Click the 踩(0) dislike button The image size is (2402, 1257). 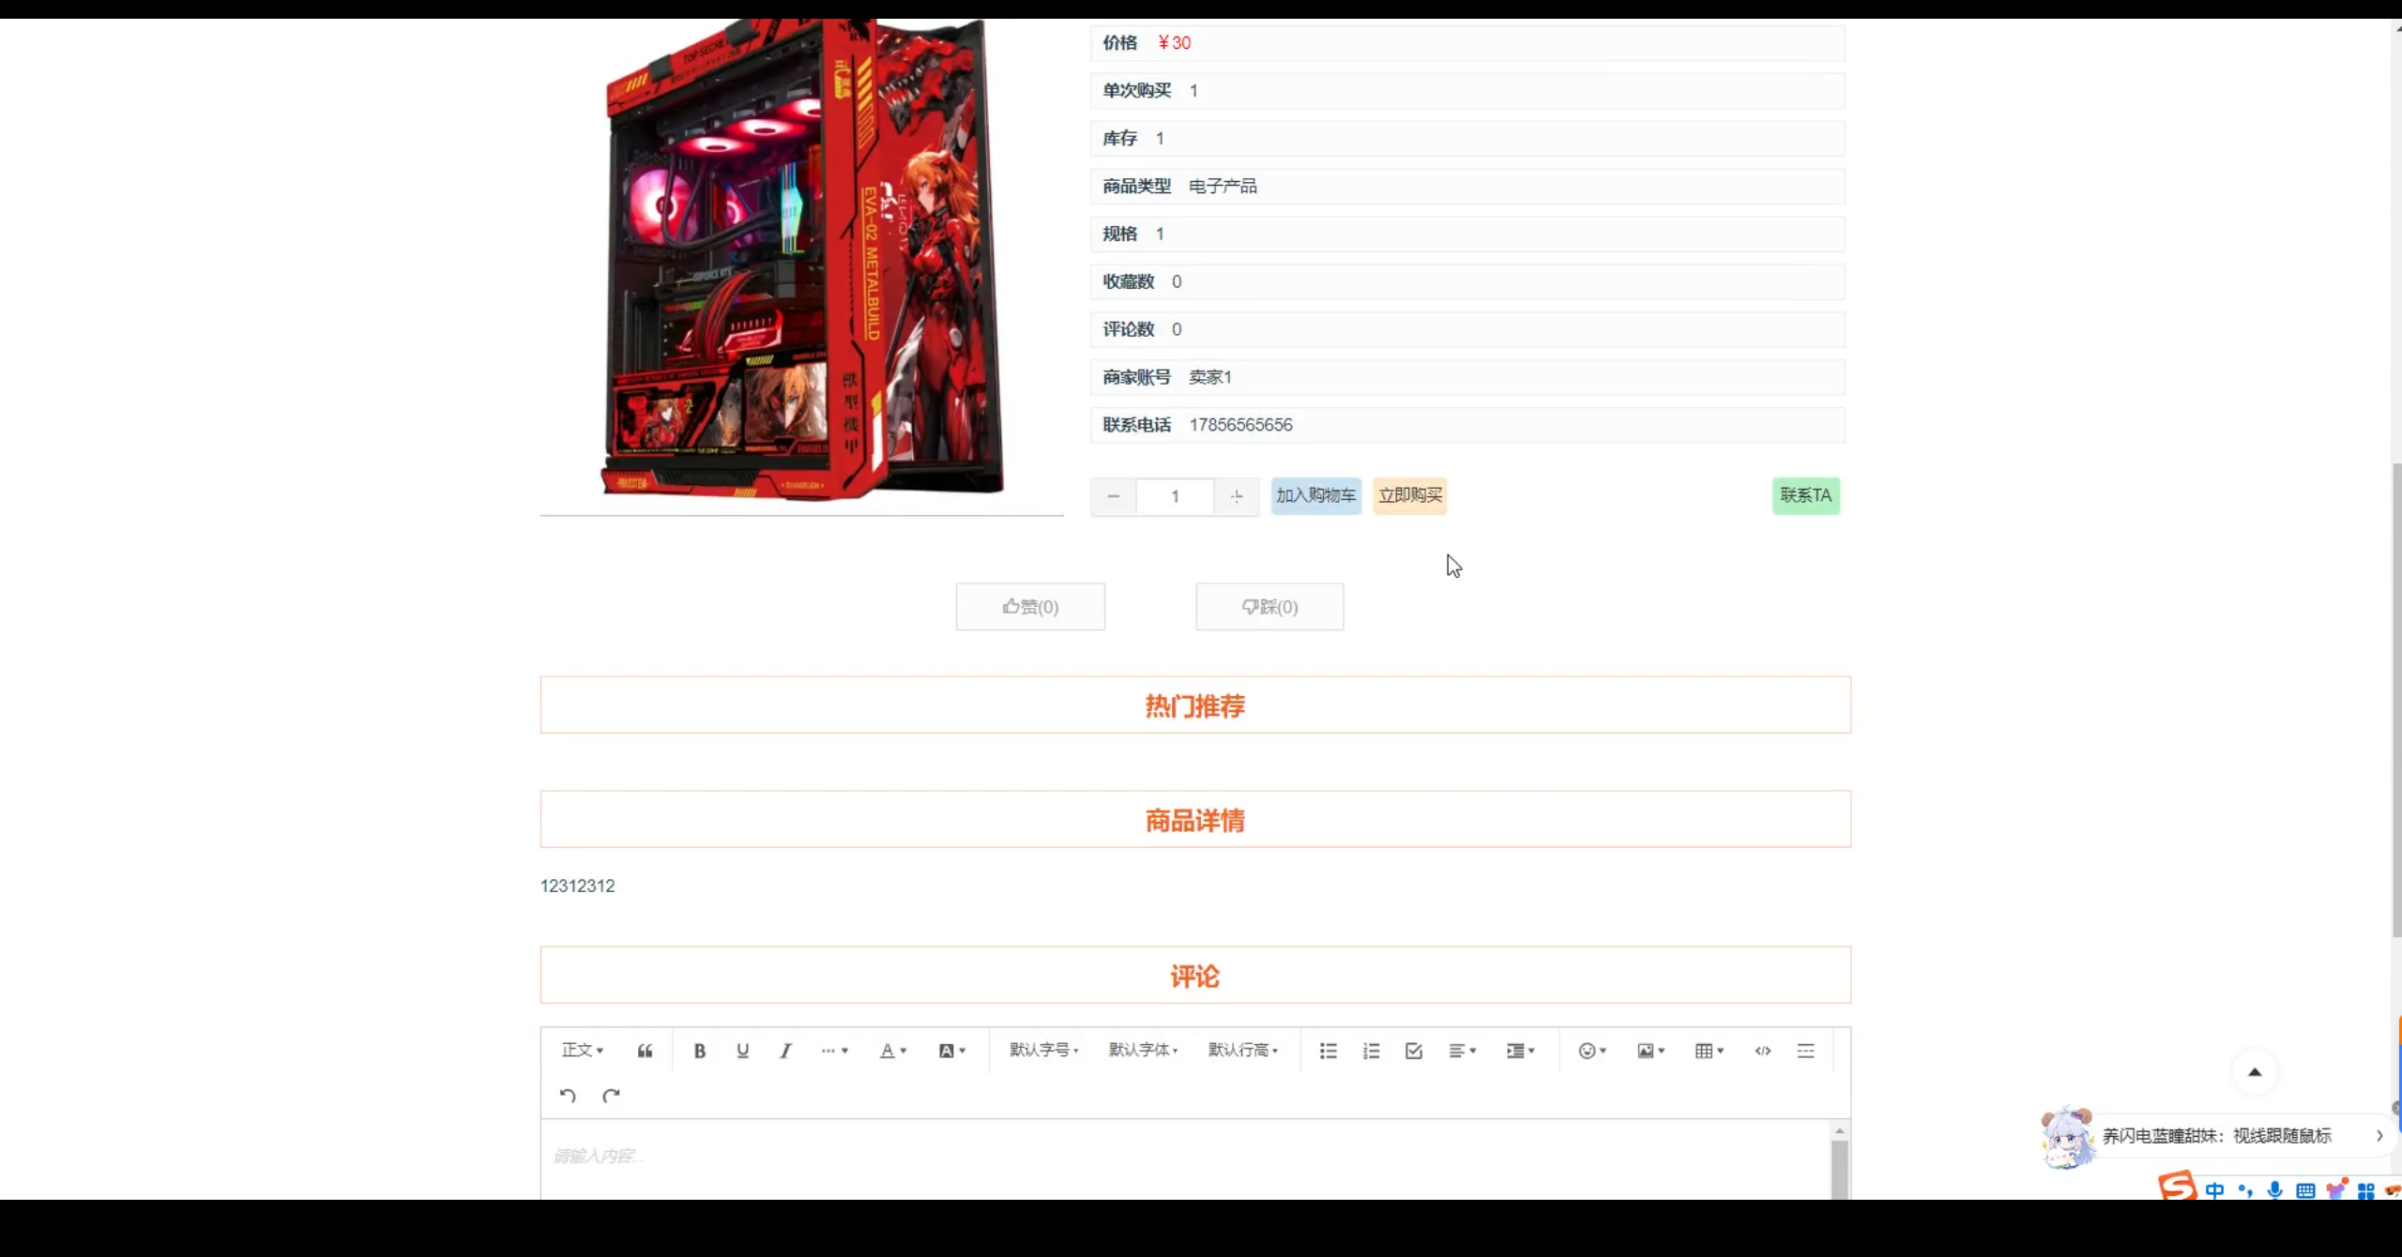click(1269, 607)
